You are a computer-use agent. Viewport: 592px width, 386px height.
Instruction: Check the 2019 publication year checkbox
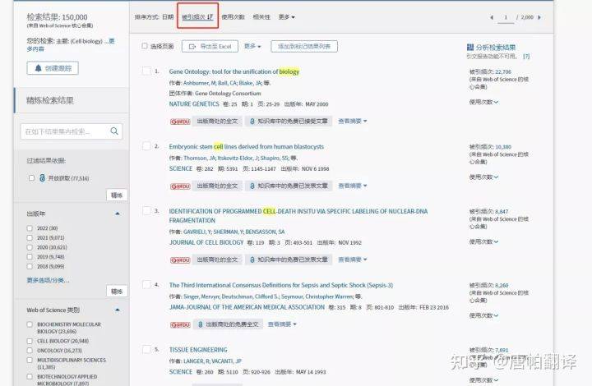coord(30,257)
